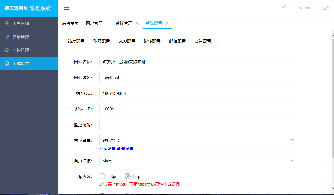Select the 监控管理 eye icon in sidebar
Image resolution: width=334 pixels, height=195 pixels.
[x=6, y=50]
